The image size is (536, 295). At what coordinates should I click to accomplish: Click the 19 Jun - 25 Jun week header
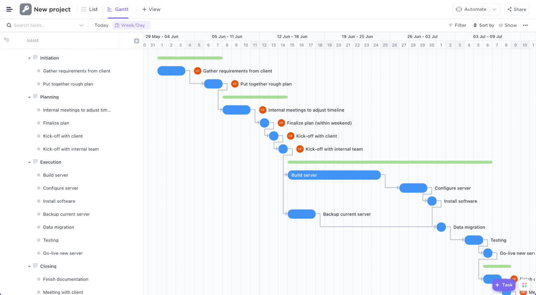357,37
